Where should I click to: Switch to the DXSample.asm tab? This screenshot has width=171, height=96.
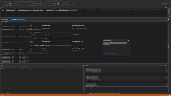coord(22,19)
